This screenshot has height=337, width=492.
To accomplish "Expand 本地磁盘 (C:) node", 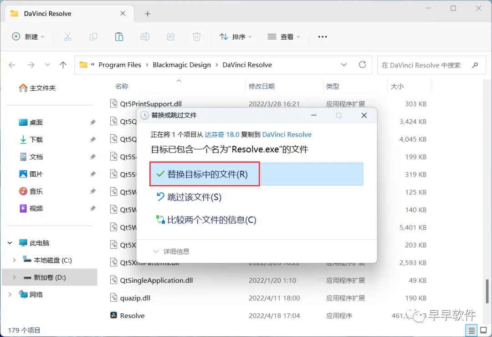I will pos(14,260).
